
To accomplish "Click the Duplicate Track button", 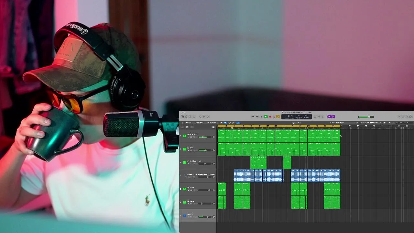I will pyautogui.click(x=187, y=127).
